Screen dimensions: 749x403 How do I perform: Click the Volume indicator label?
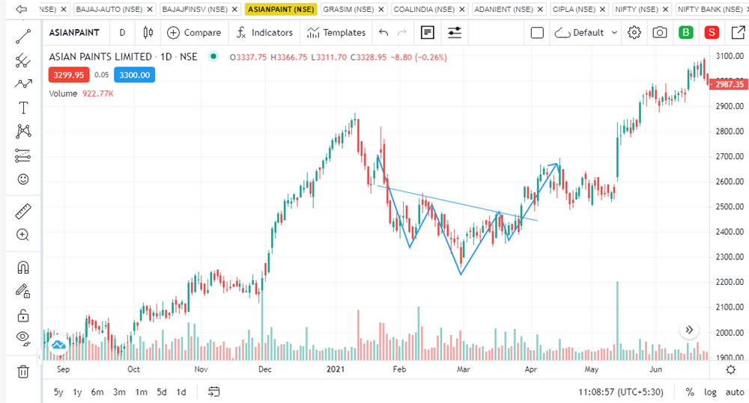click(x=63, y=93)
